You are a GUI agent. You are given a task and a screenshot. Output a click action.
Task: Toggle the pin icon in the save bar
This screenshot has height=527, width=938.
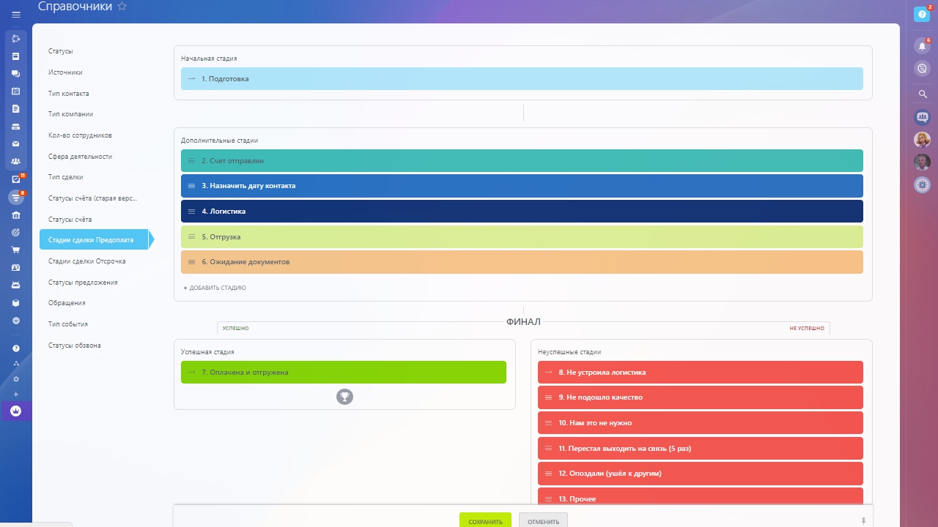[x=863, y=521]
